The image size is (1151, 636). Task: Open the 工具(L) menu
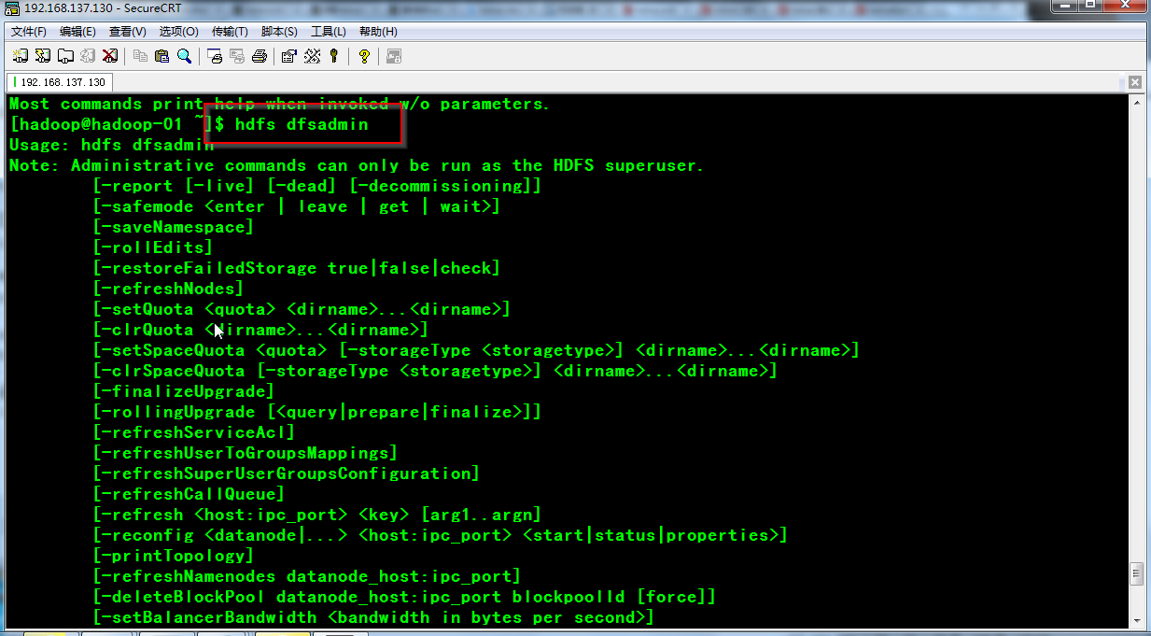tap(329, 32)
